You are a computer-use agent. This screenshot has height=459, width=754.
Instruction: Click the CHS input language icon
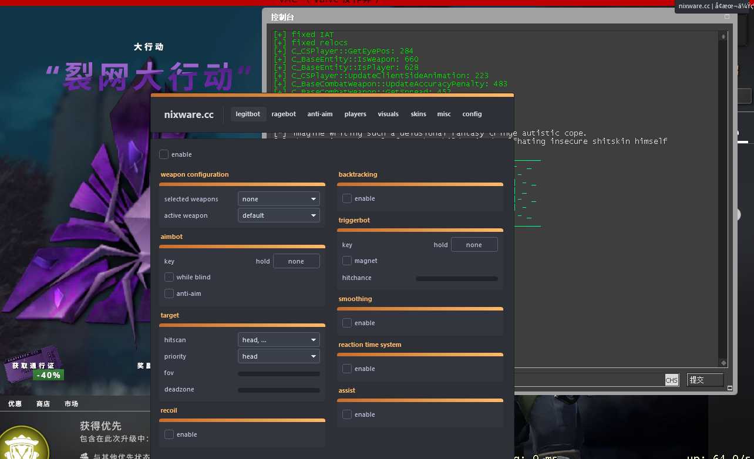point(671,380)
